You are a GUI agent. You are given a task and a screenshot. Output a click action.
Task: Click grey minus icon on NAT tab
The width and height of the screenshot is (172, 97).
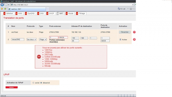58,13
